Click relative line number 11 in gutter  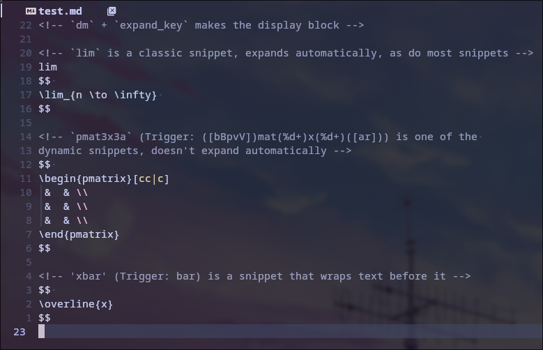tap(26, 178)
